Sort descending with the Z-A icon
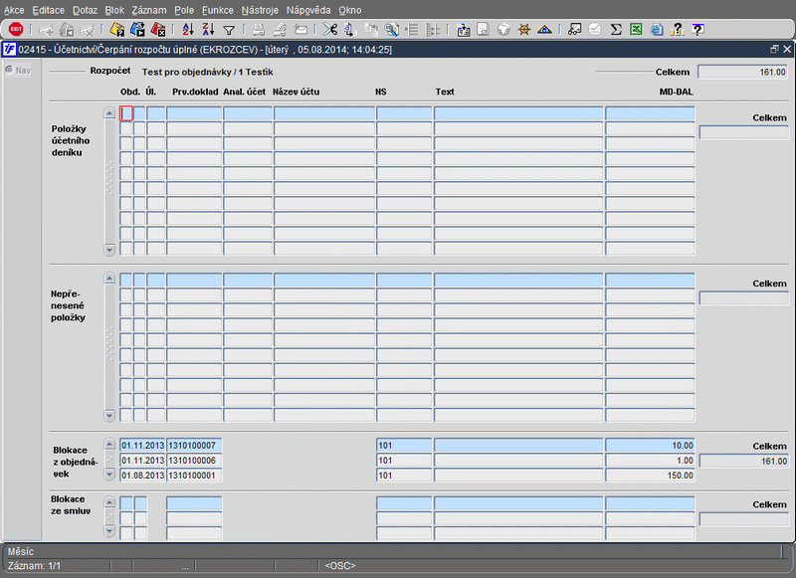This screenshot has width=796, height=578. tap(208, 30)
